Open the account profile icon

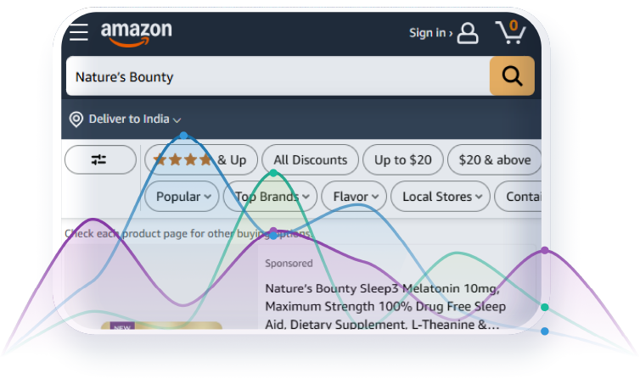pos(468,33)
